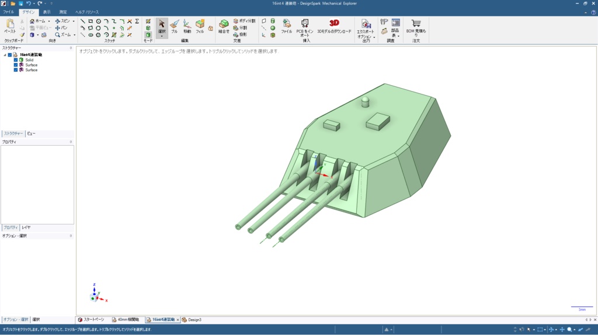Open dropdown arrow under Select (選択) tool

[x=162, y=36]
